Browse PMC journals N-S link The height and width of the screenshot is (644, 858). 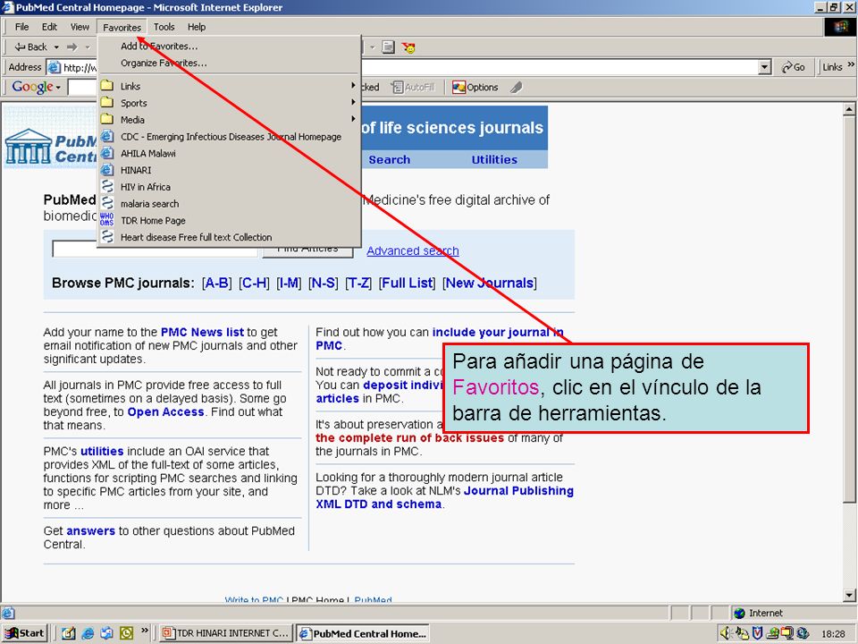pos(324,284)
